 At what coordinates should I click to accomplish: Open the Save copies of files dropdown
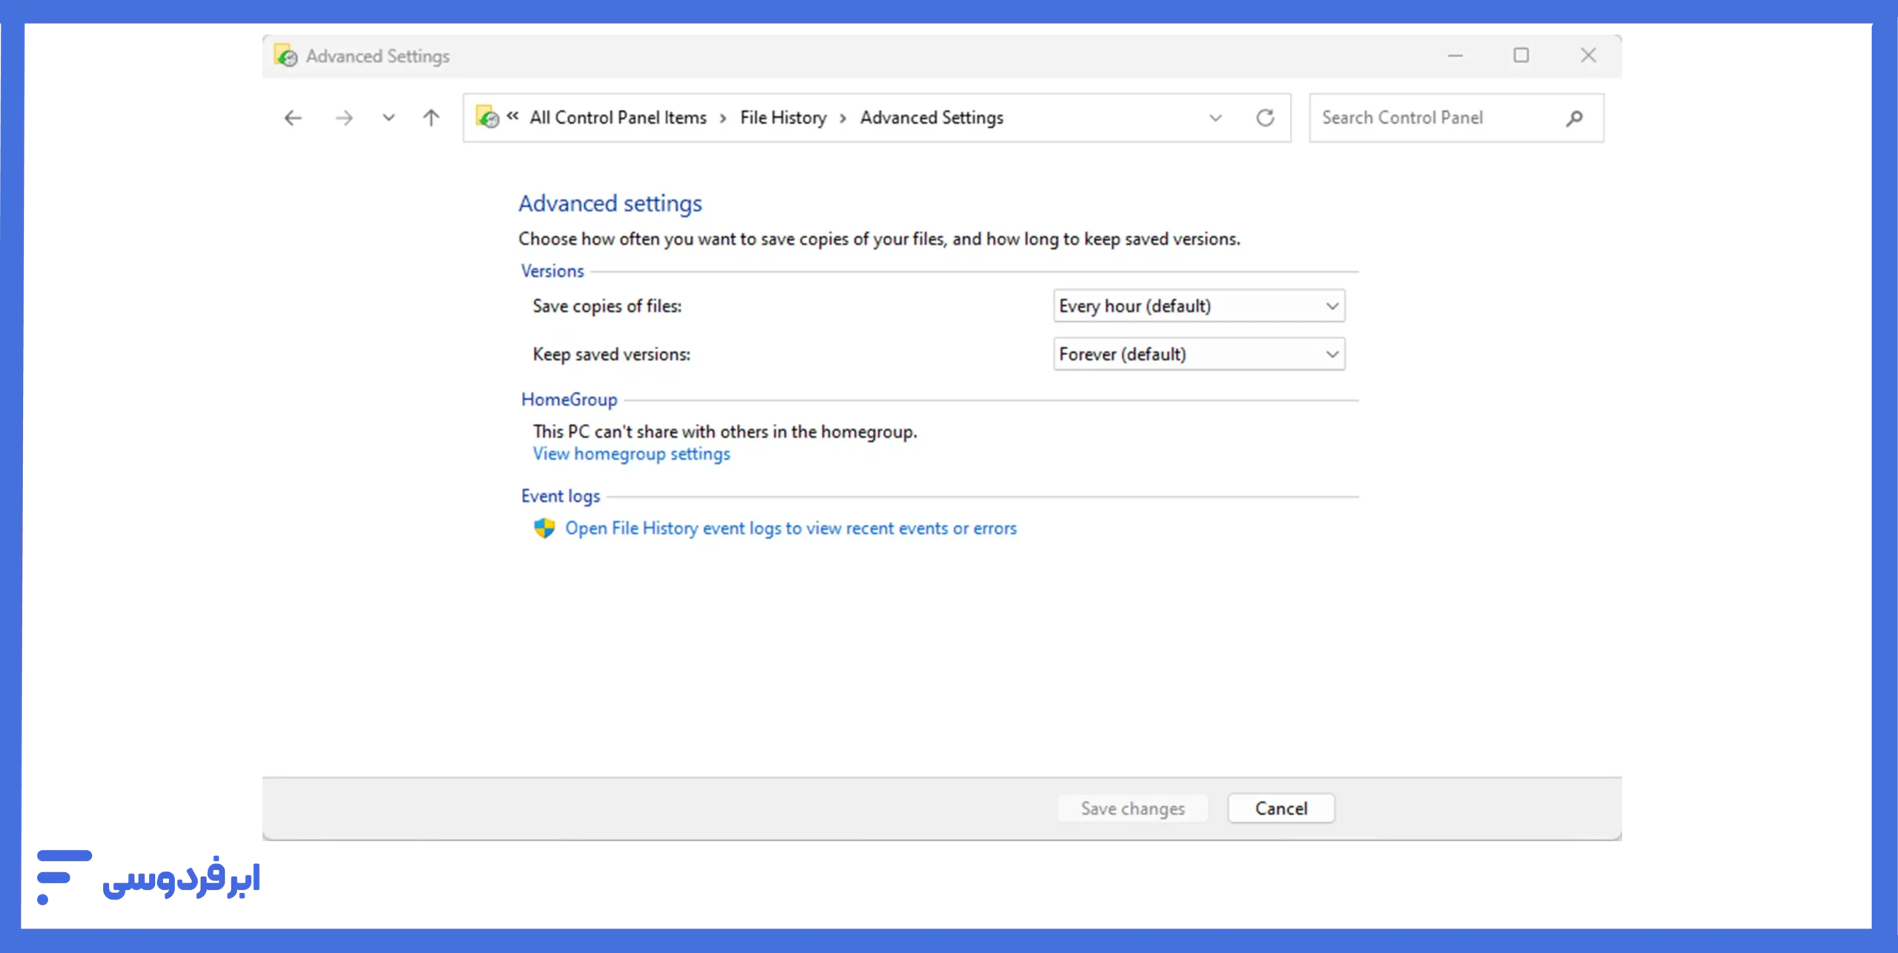[x=1198, y=306]
